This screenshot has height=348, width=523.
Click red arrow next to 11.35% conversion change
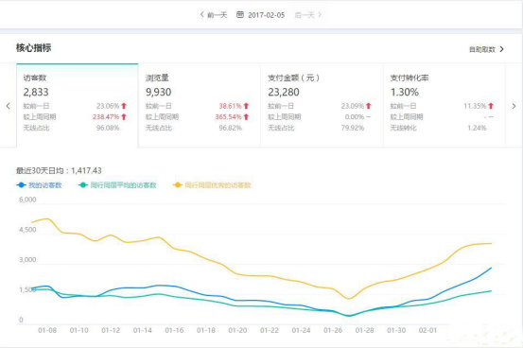(x=491, y=106)
